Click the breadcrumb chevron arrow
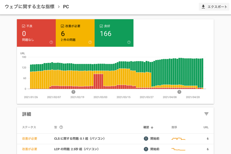231x154 pixels. (59, 7)
